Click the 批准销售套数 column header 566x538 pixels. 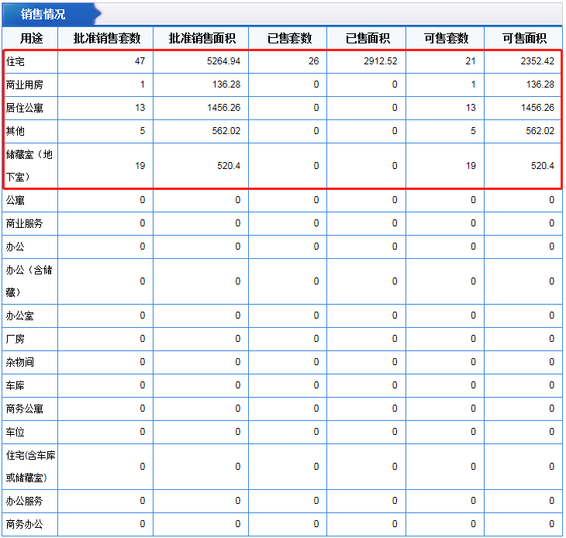(106, 38)
